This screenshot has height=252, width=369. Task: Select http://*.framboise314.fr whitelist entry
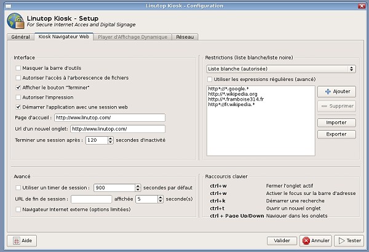pos(236,99)
